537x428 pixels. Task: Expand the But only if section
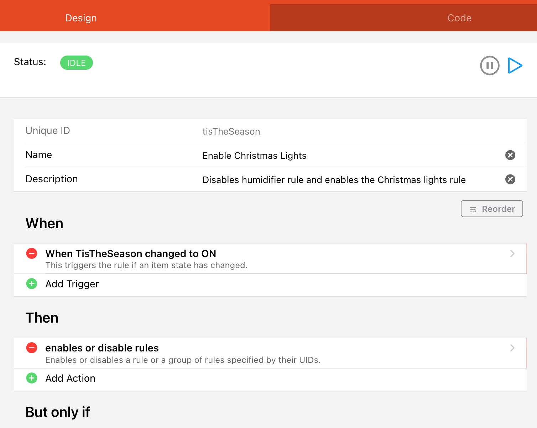(x=58, y=412)
